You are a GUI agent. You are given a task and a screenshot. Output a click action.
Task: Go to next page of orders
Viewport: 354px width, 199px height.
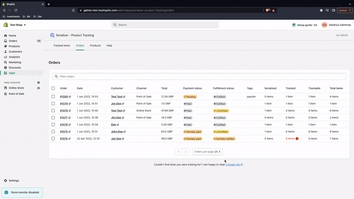coord(186,152)
